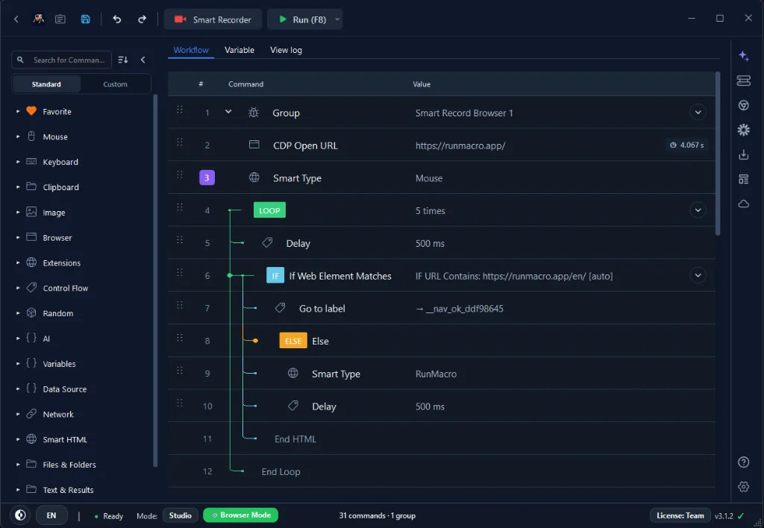Open settings gear at bottom right
The image size is (764, 528).
pos(744,486)
